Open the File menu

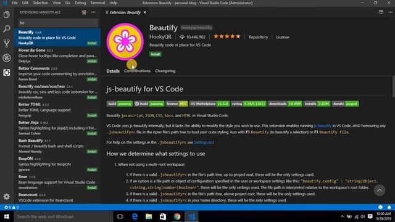tap(15, 2)
